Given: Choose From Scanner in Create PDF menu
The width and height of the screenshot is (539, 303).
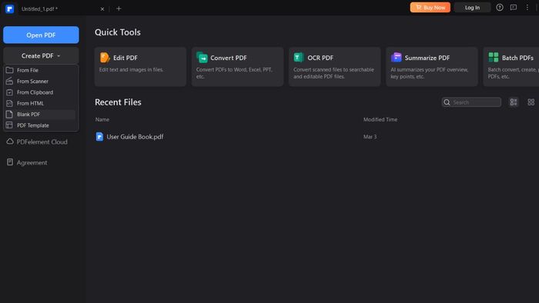Looking at the screenshot, I should click(41, 81).
